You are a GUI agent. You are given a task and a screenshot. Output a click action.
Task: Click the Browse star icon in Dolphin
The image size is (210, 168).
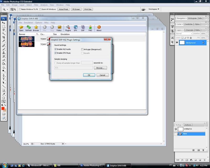point(36,28)
